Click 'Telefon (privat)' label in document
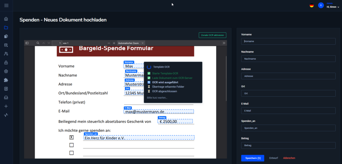Image resolution: width=342 pixels, height=164 pixels. click(x=72, y=102)
